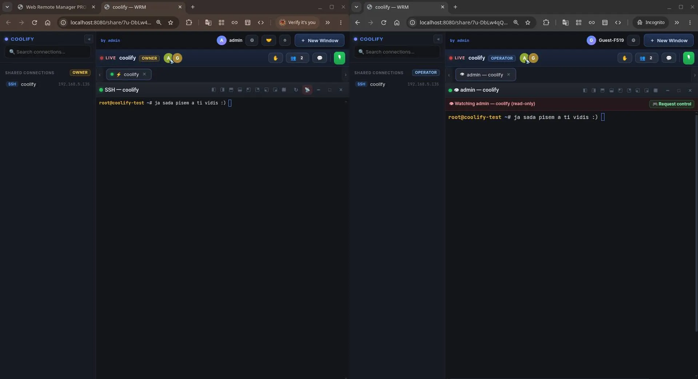Snap SSH — coolify pane to left half
This screenshot has height=379, width=698.
click(214, 90)
